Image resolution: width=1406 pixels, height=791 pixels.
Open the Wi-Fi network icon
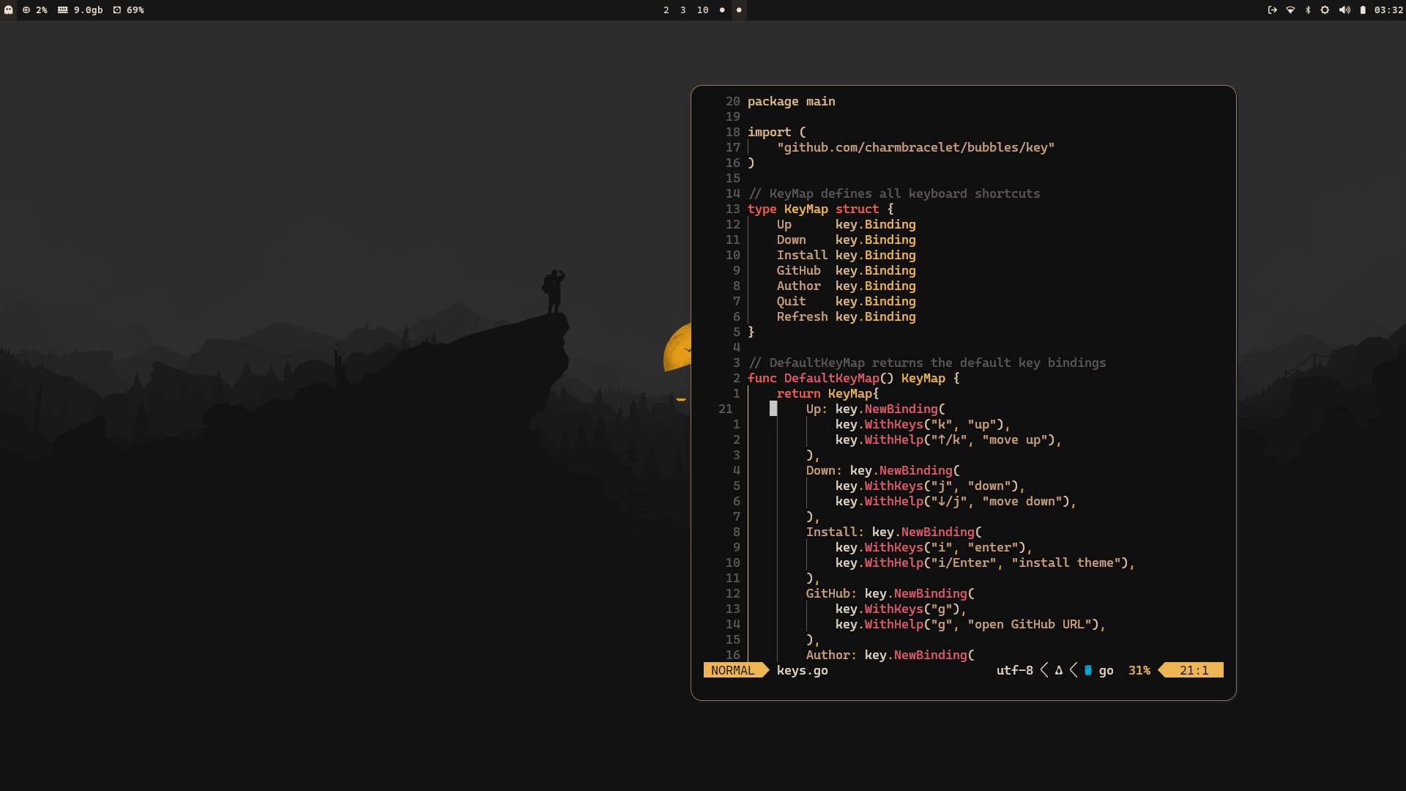click(1290, 10)
